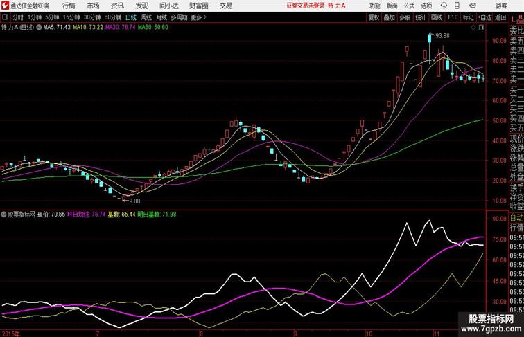This screenshot has height=337, width=524.
Task: Switch to 1分钟 period tab
Action: click(35, 17)
